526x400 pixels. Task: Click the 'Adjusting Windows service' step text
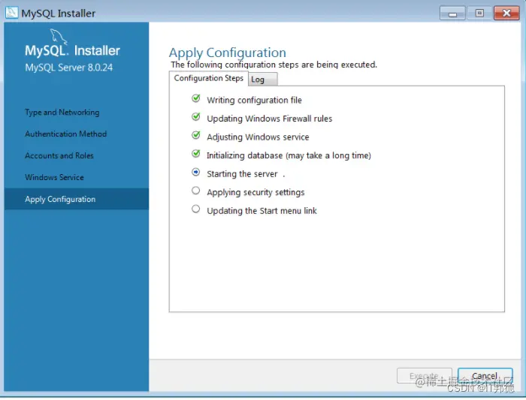(258, 137)
